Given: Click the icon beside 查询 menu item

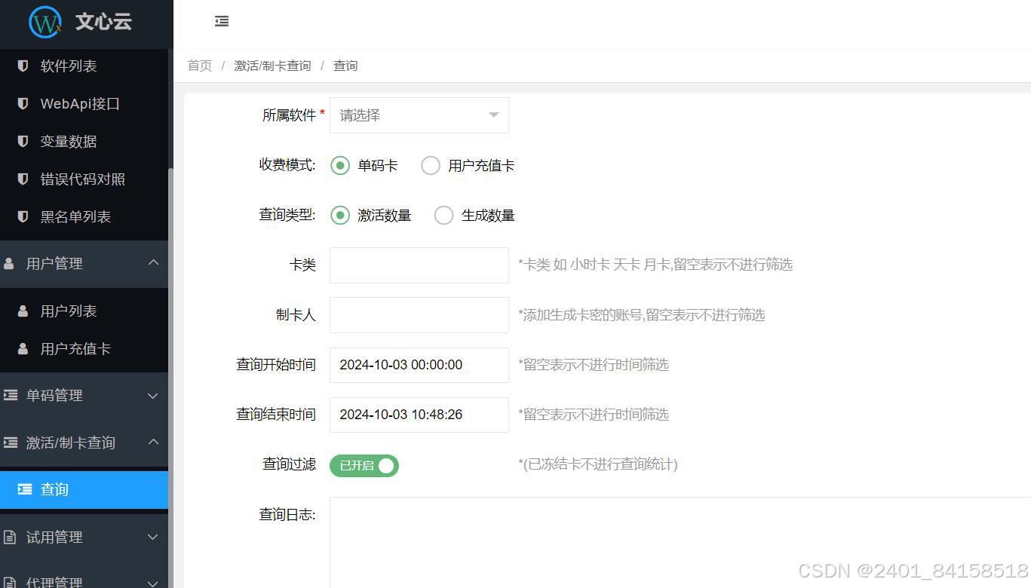Looking at the screenshot, I should coord(25,489).
